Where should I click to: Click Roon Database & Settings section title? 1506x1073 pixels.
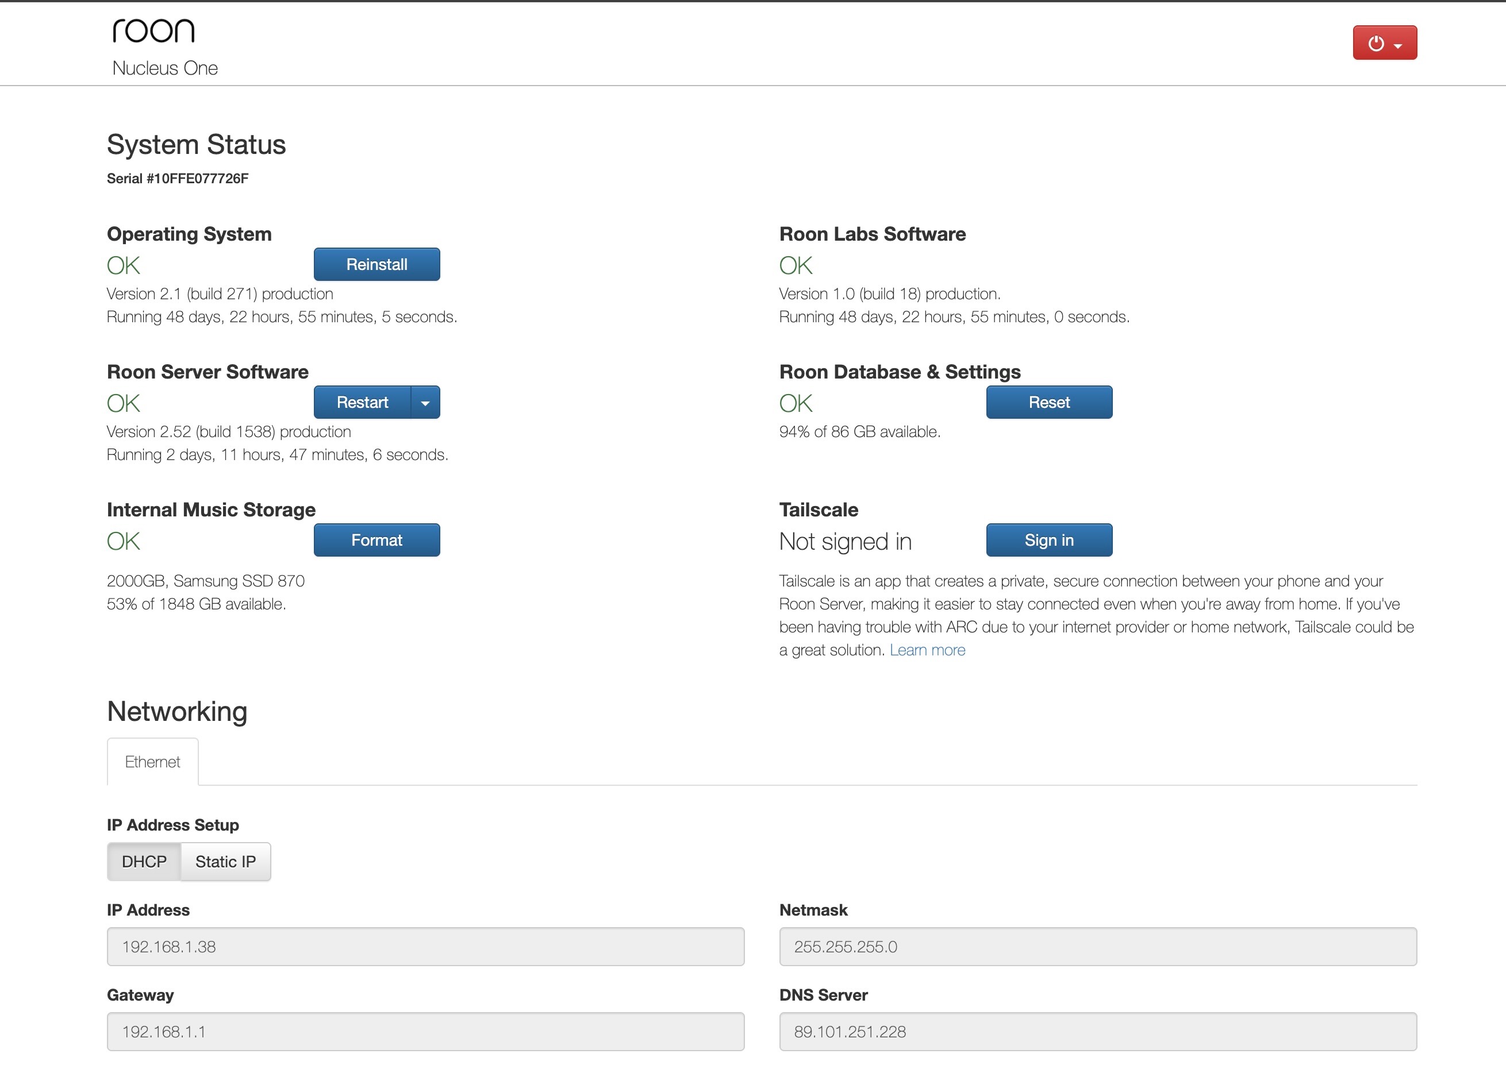pos(900,372)
